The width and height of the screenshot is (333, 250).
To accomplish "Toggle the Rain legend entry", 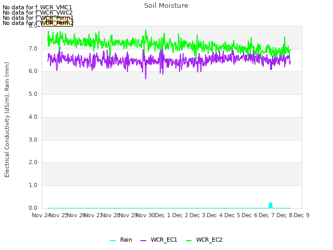I will (121, 240).
